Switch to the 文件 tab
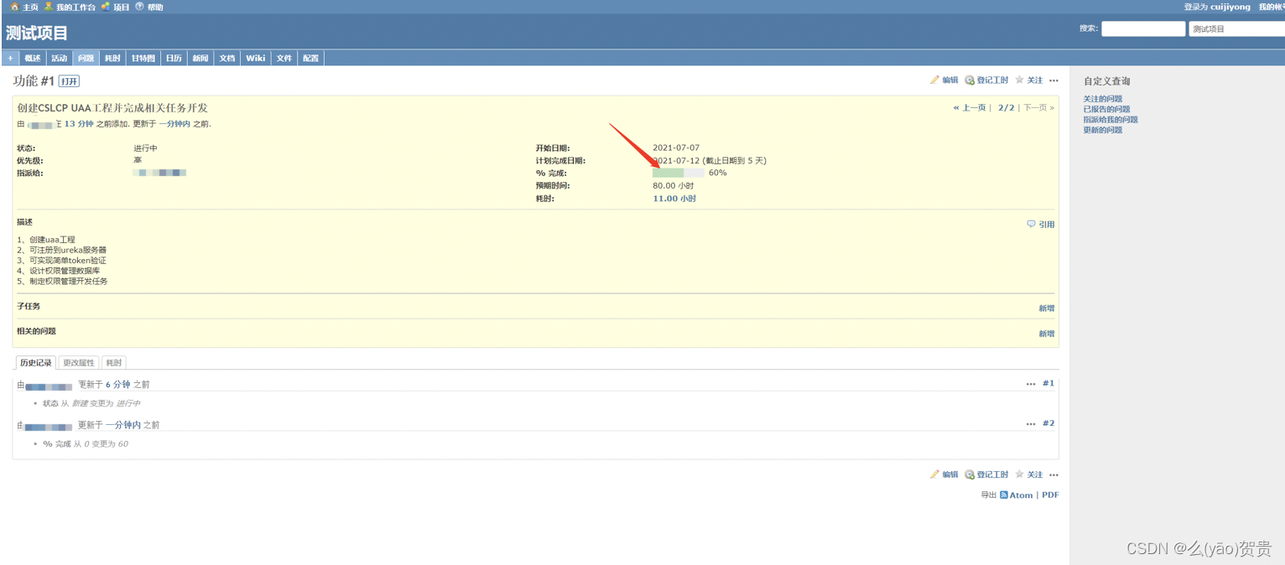Screen dimensions: 1285x565 [284, 58]
